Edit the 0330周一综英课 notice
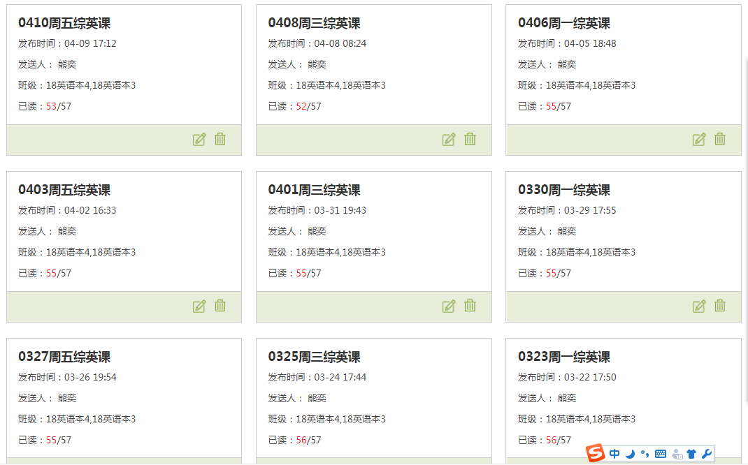Viewport: 748px width, 465px height. coord(699,306)
